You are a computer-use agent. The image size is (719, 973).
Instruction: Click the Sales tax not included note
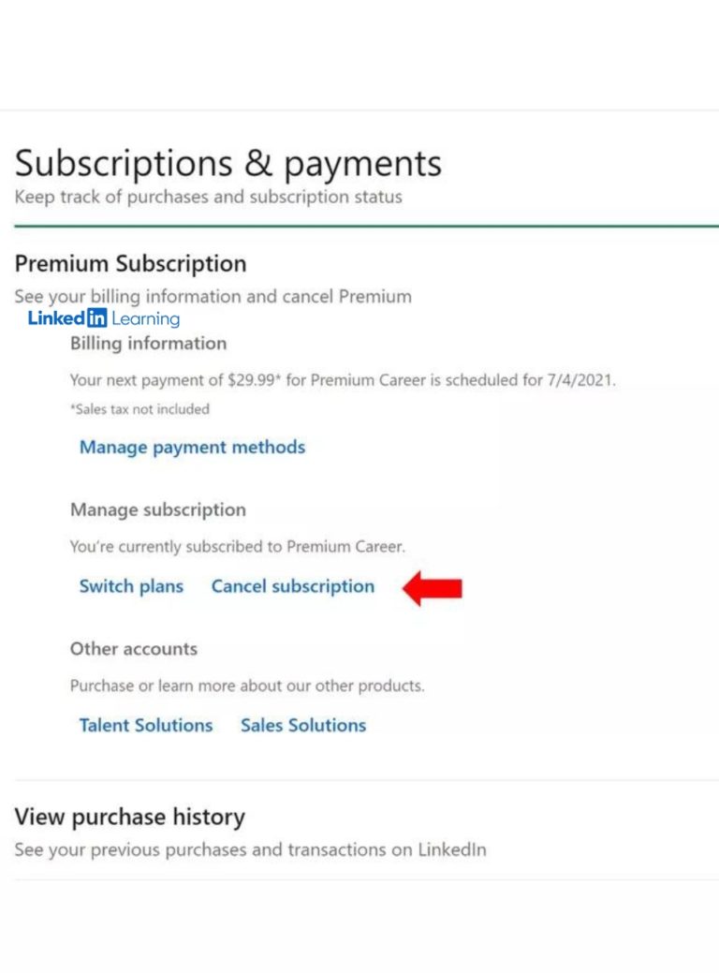[139, 409]
